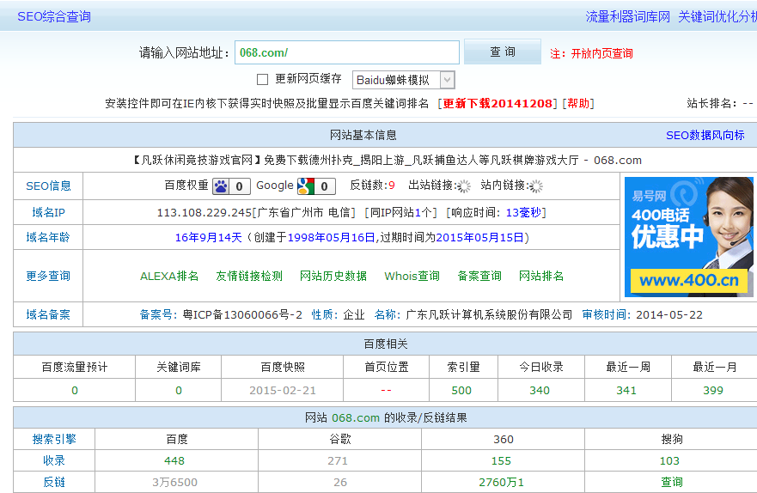Enable the 更新网页缓存 checkbox

click(263, 80)
